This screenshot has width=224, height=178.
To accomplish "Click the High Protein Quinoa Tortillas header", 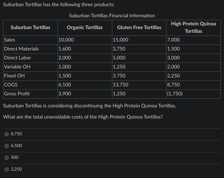I will tap(194, 28).
